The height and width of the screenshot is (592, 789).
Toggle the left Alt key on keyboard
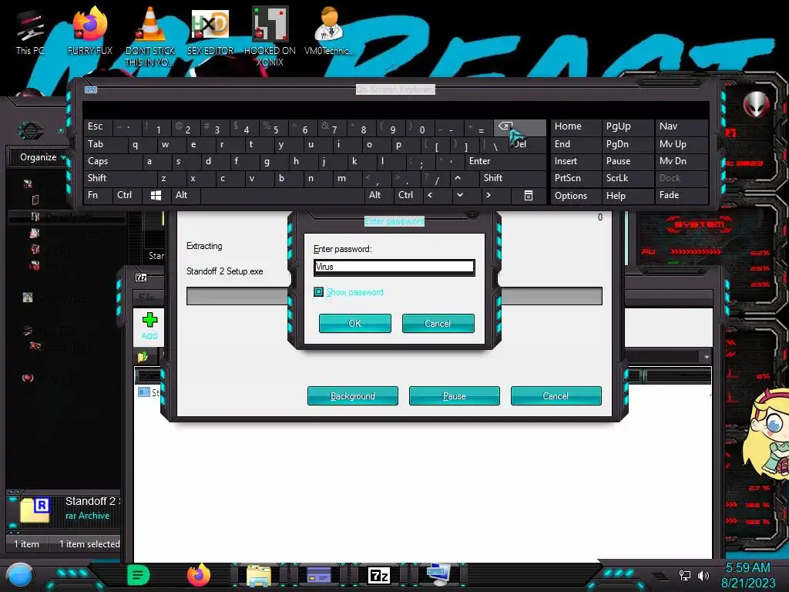point(185,195)
